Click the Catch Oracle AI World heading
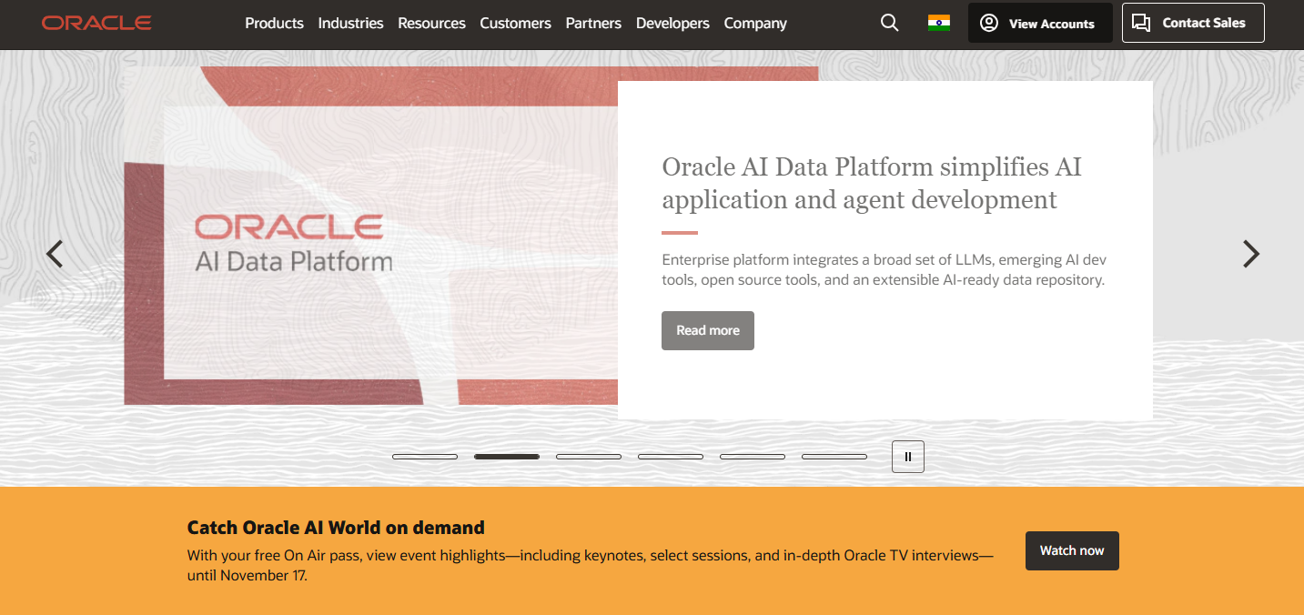The image size is (1304, 615). pyautogui.click(x=335, y=528)
